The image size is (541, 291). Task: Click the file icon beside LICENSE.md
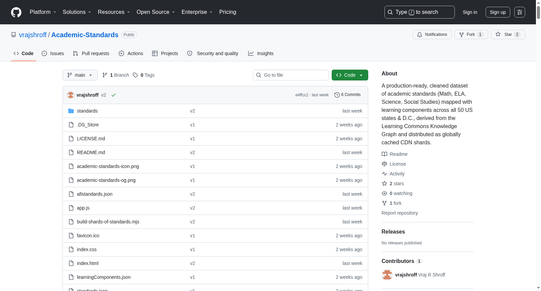[x=71, y=139]
